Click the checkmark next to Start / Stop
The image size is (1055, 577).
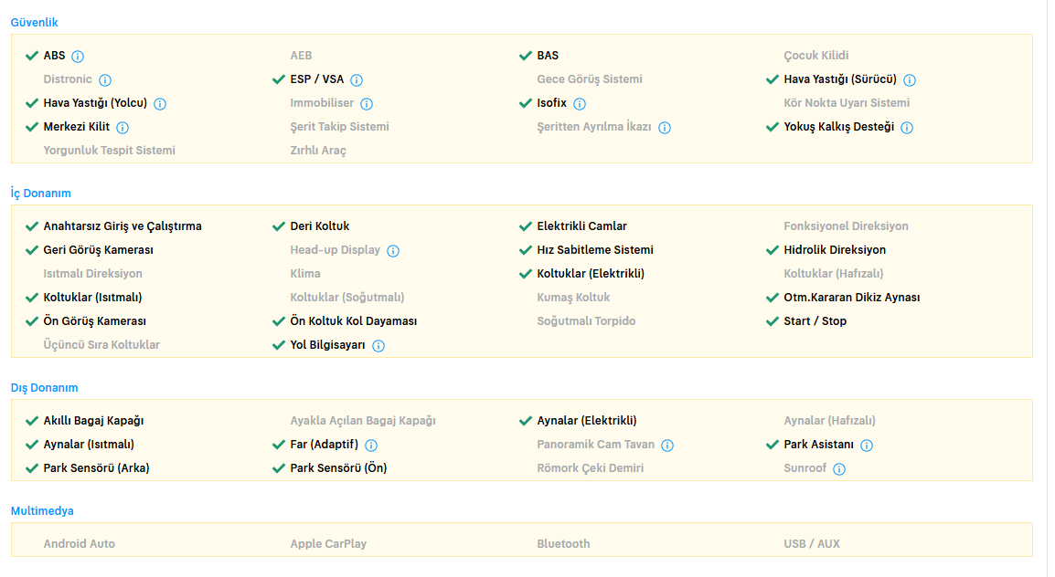pos(773,321)
